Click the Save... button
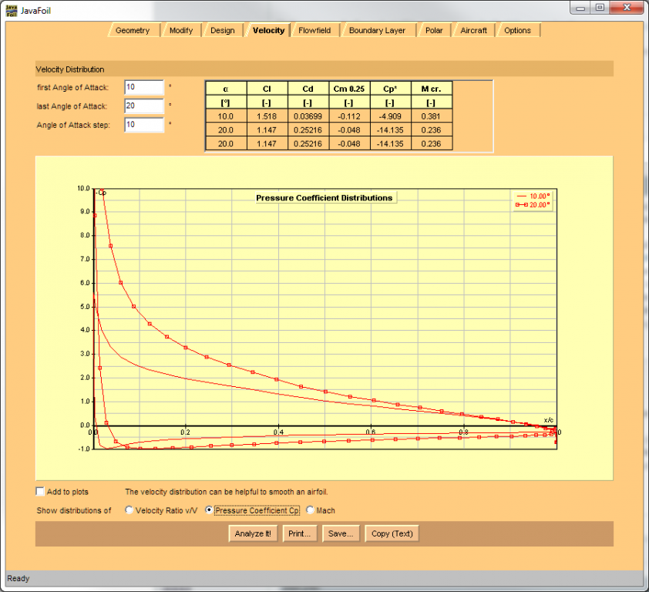The width and height of the screenshot is (649, 592). tap(340, 533)
